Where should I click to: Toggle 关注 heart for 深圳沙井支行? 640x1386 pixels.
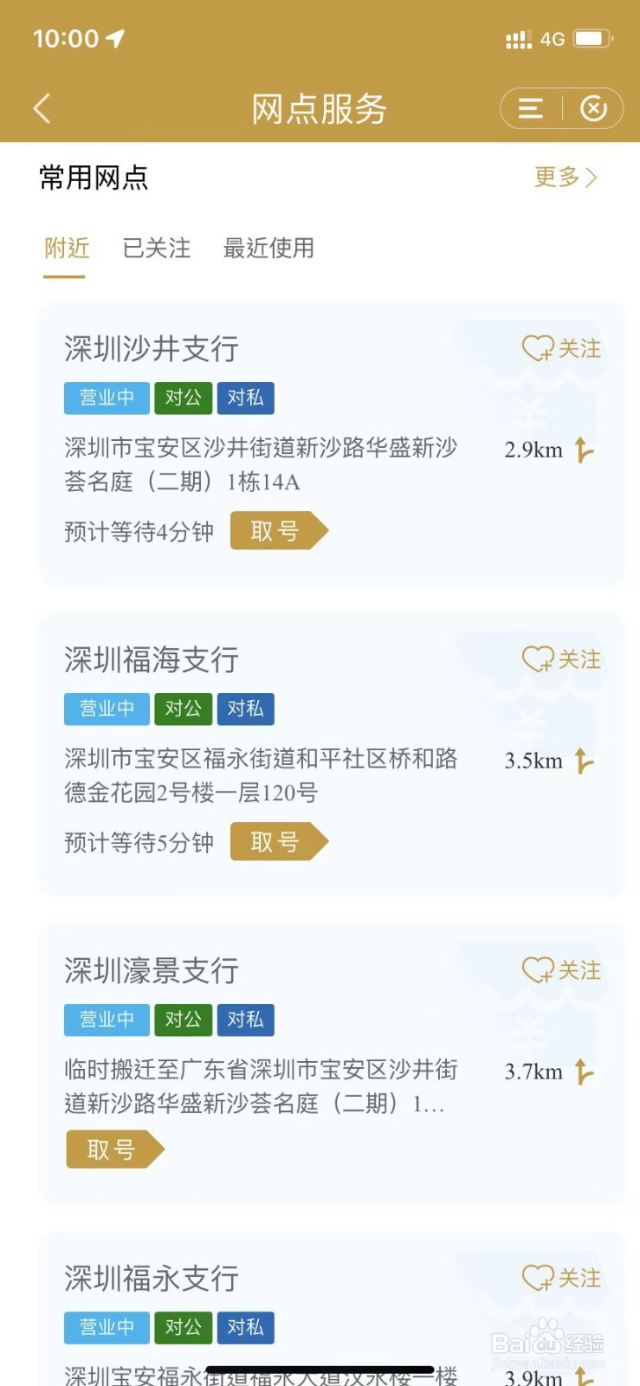coord(561,348)
